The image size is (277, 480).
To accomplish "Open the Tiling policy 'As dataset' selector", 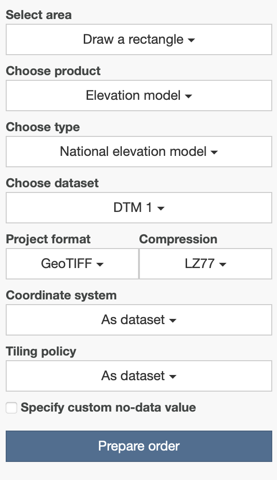I will pos(138,376).
